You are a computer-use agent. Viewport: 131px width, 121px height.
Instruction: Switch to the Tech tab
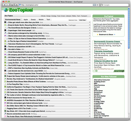coord(48,20)
